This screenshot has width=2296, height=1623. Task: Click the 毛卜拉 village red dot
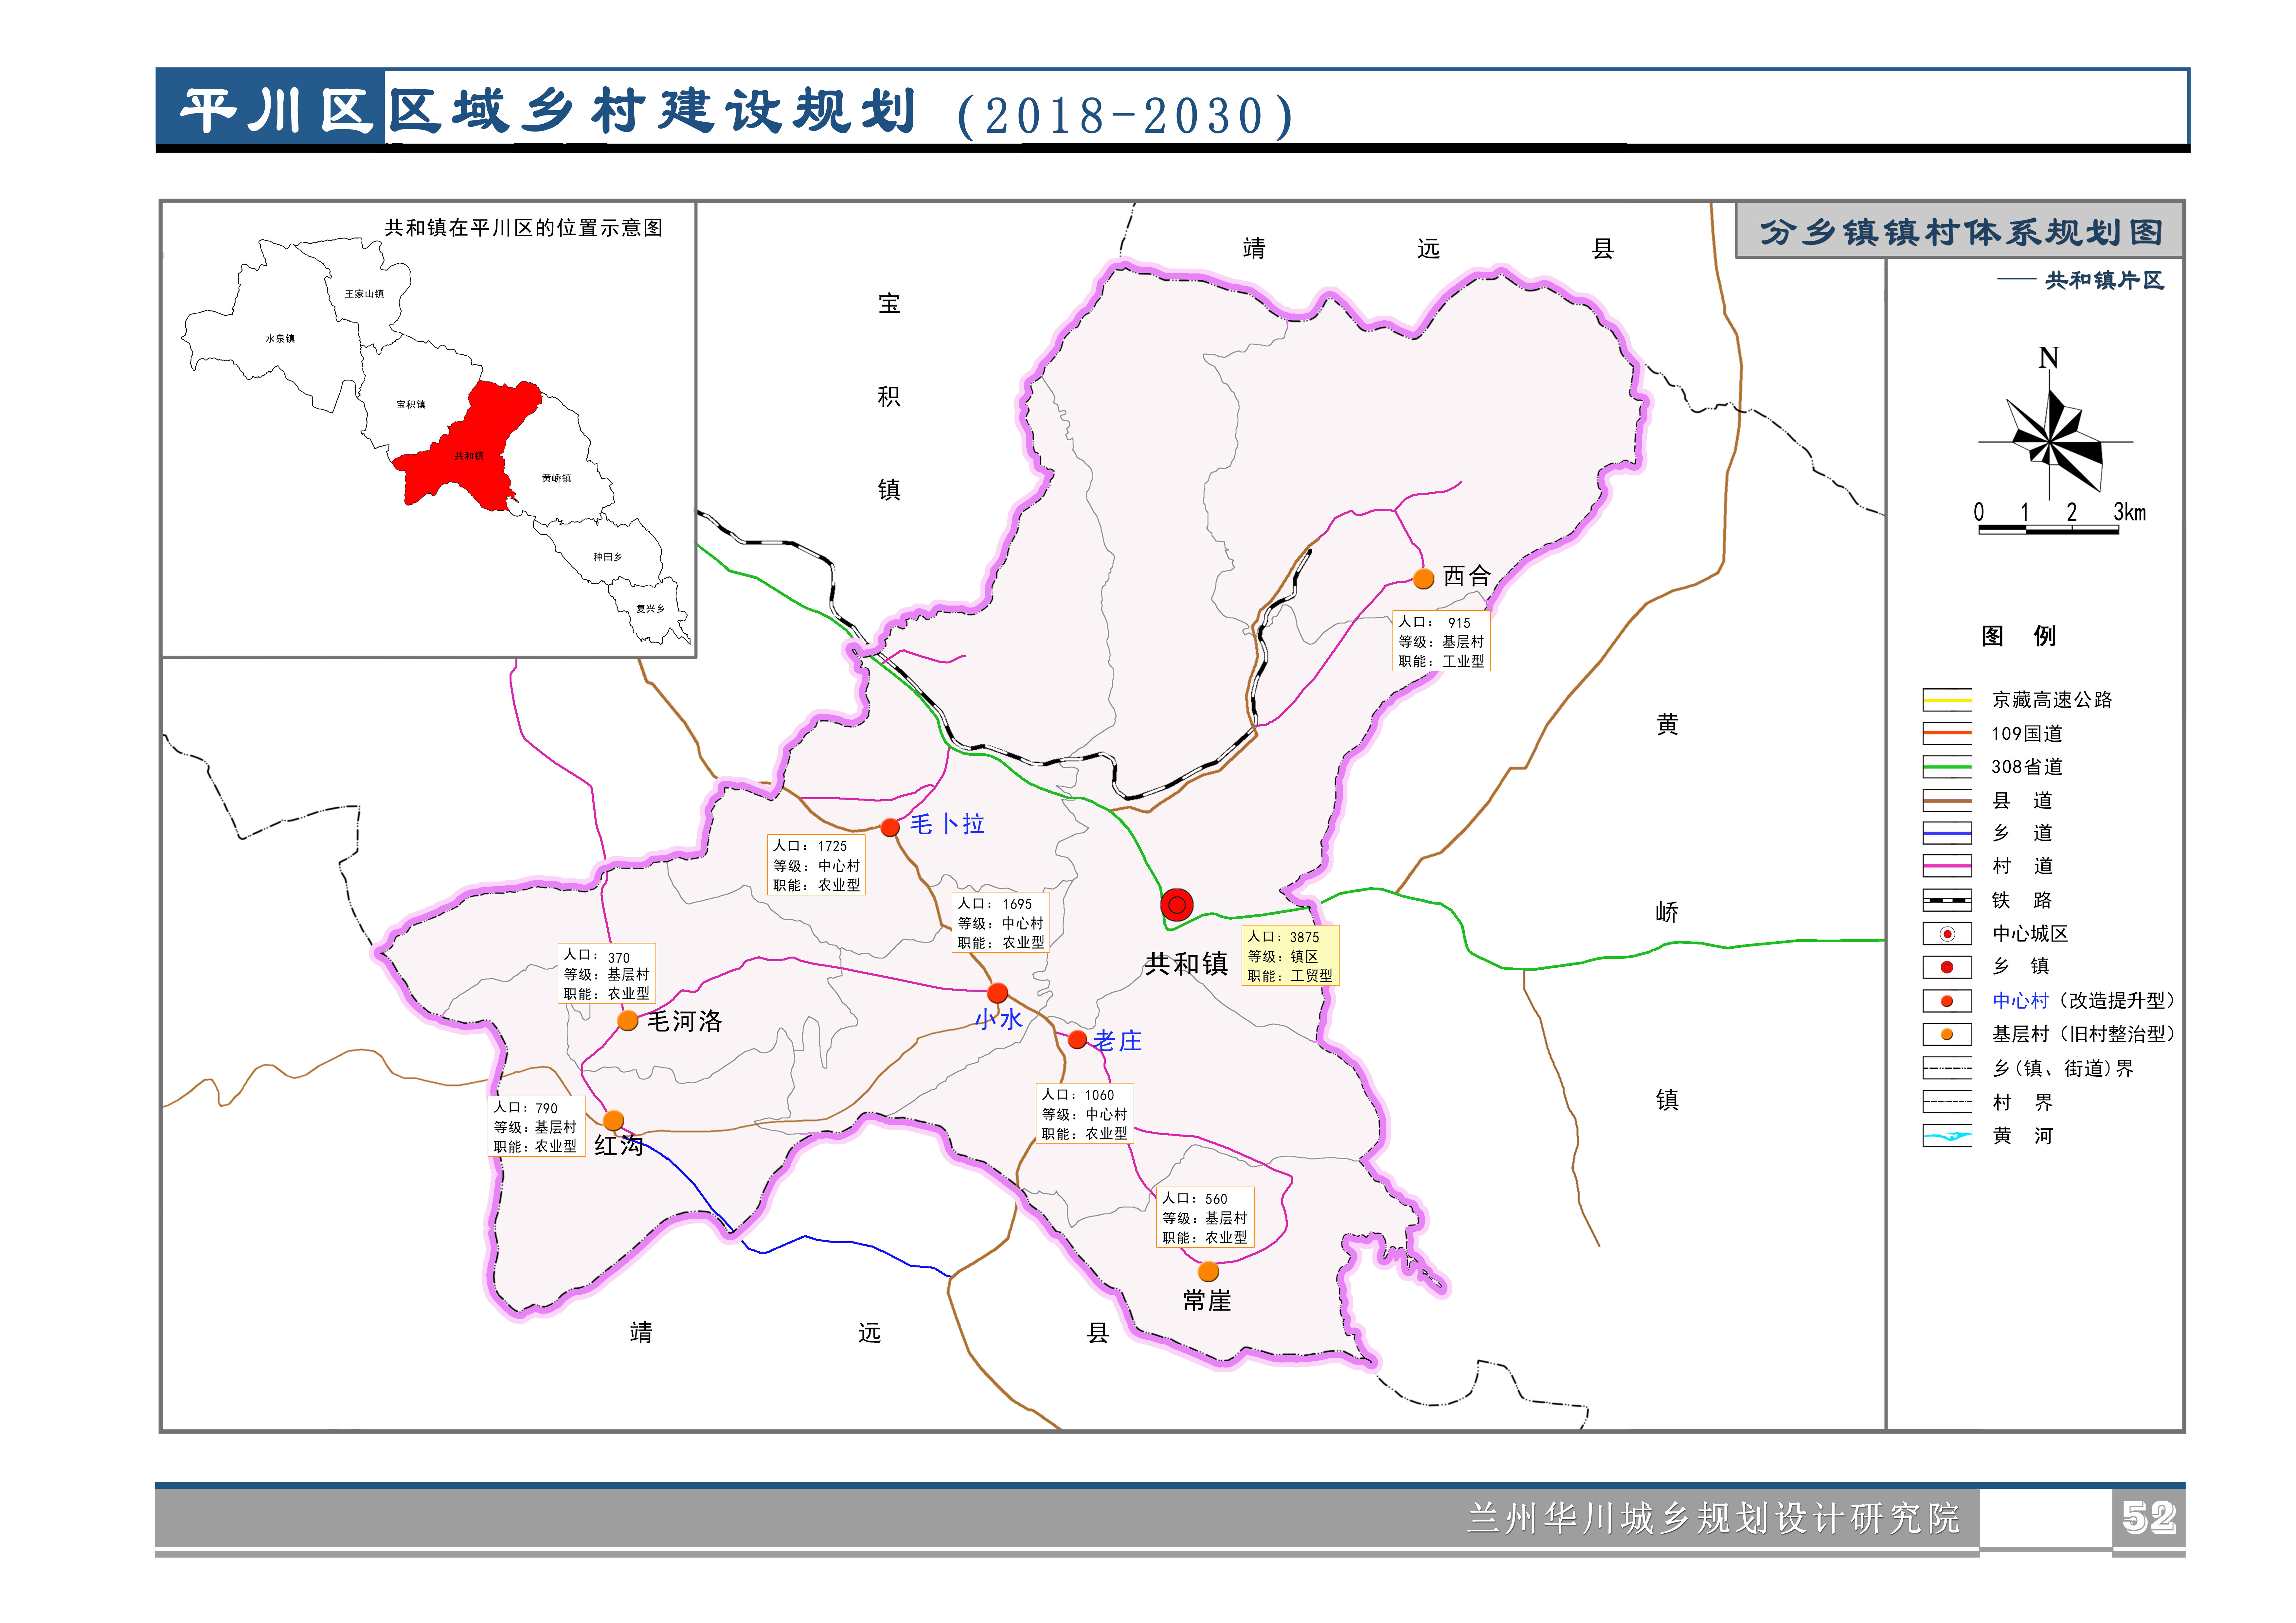(890, 827)
